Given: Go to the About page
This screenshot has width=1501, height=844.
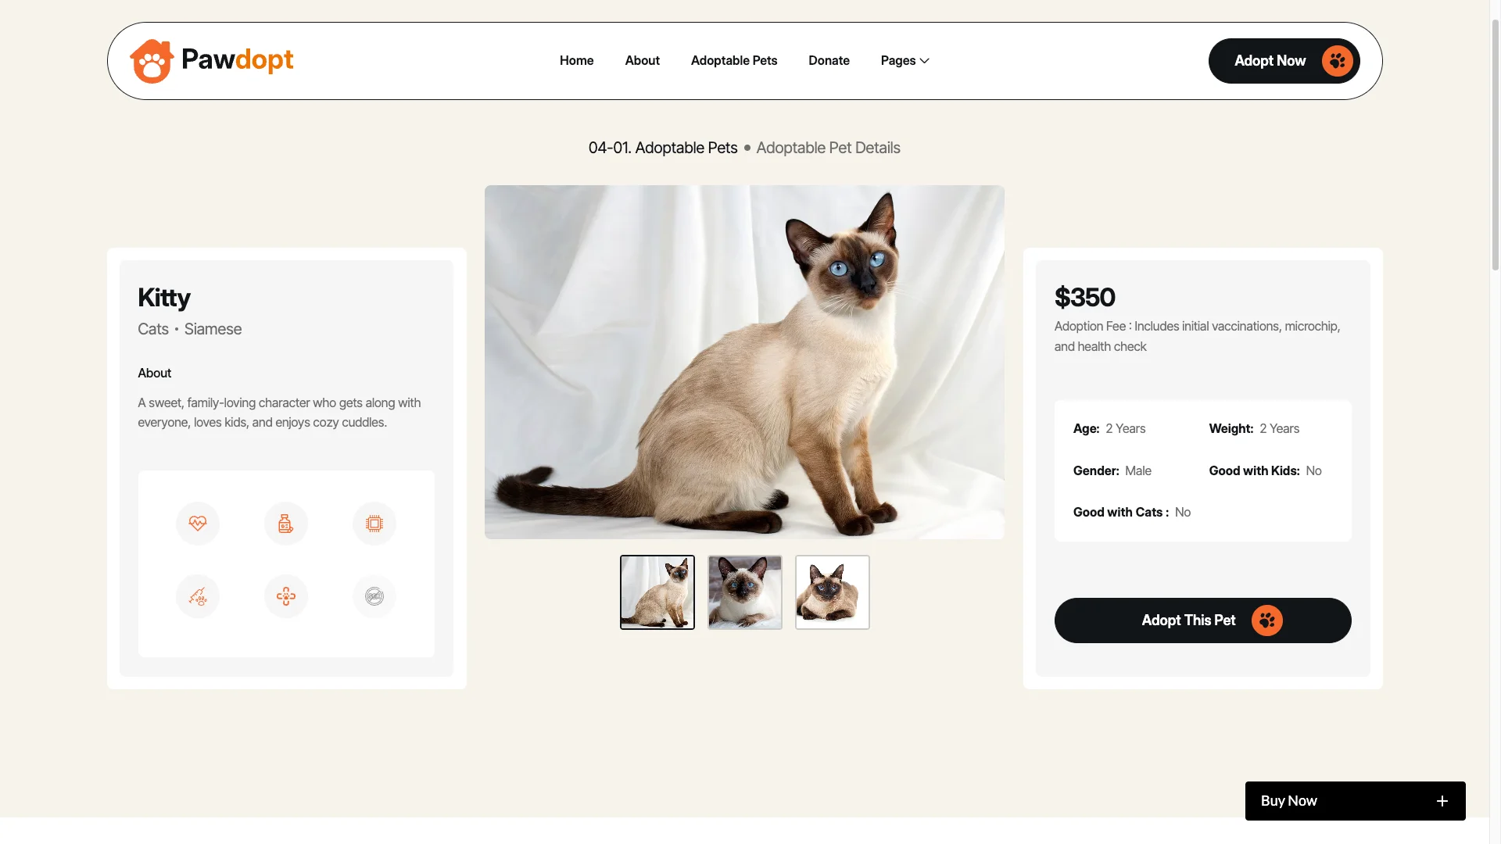Looking at the screenshot, I should click(x=643, y=61).
